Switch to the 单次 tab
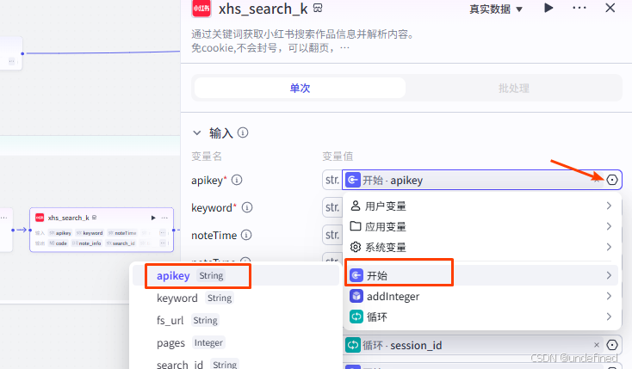Viewport: 632px width, 369px height. [x=300, y=88]
